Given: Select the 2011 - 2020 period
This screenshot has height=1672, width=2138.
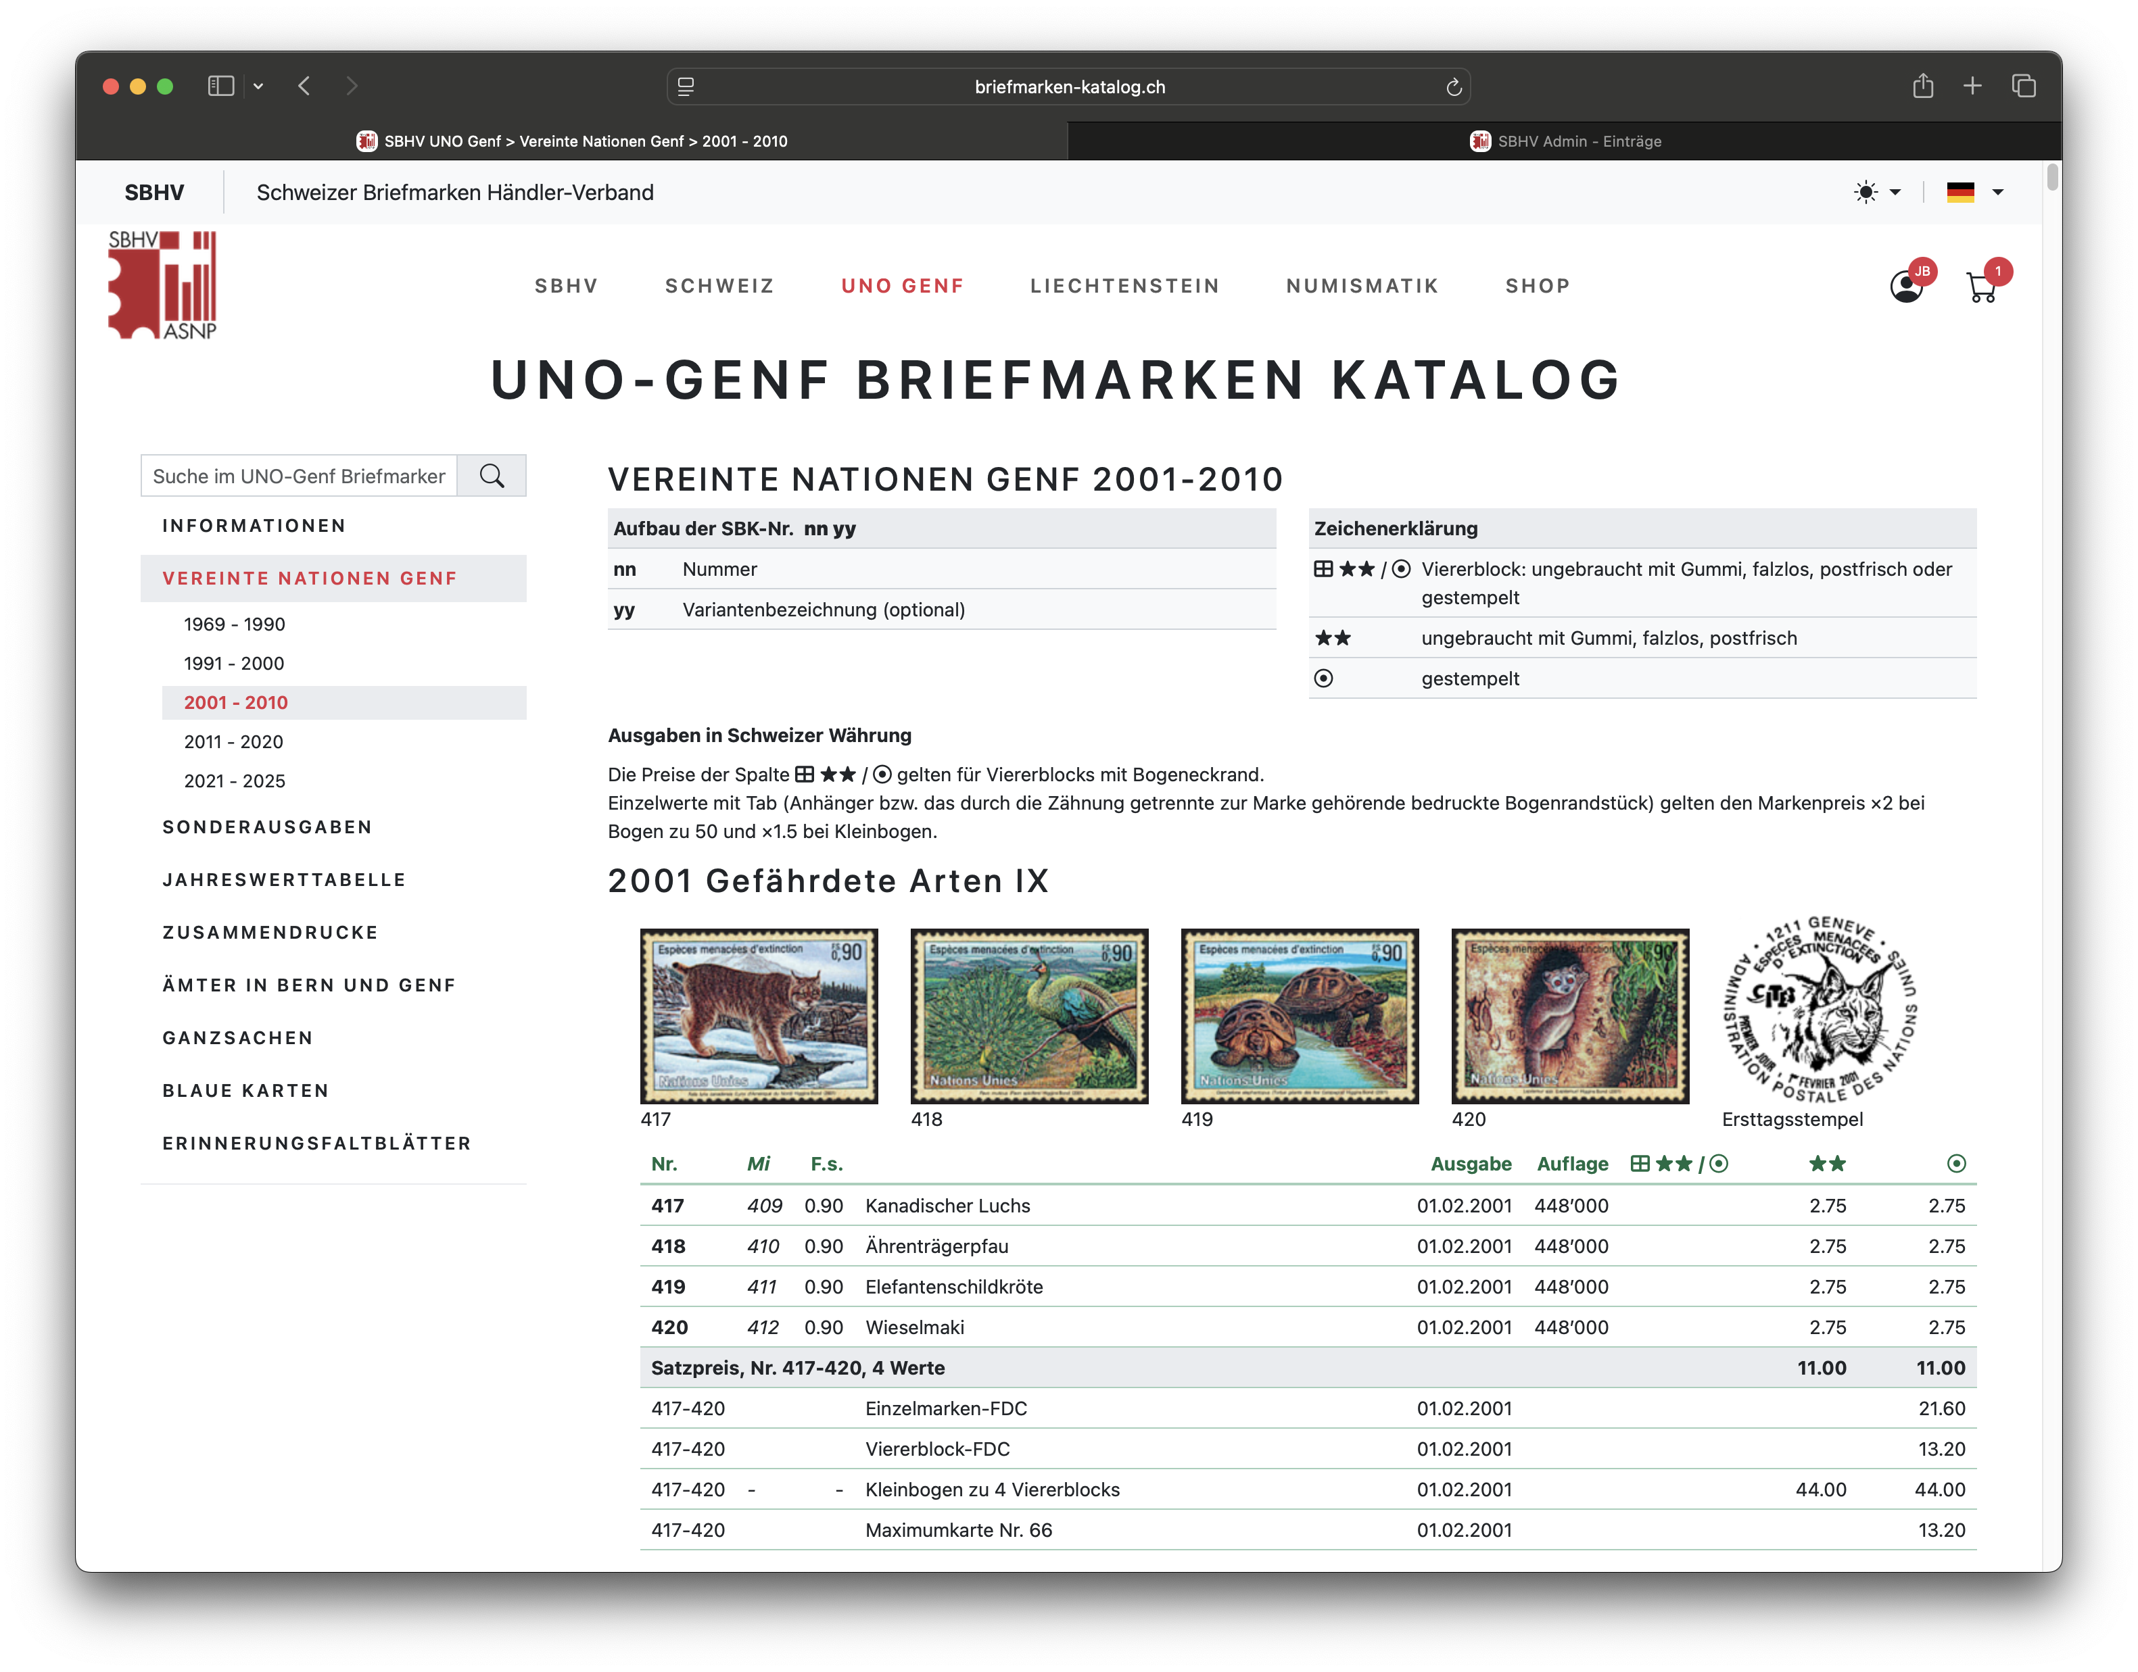Looking at the screenshot, I should click(234, 742).
